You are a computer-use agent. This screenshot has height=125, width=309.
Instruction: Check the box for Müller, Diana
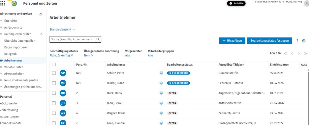pos(54,83)
